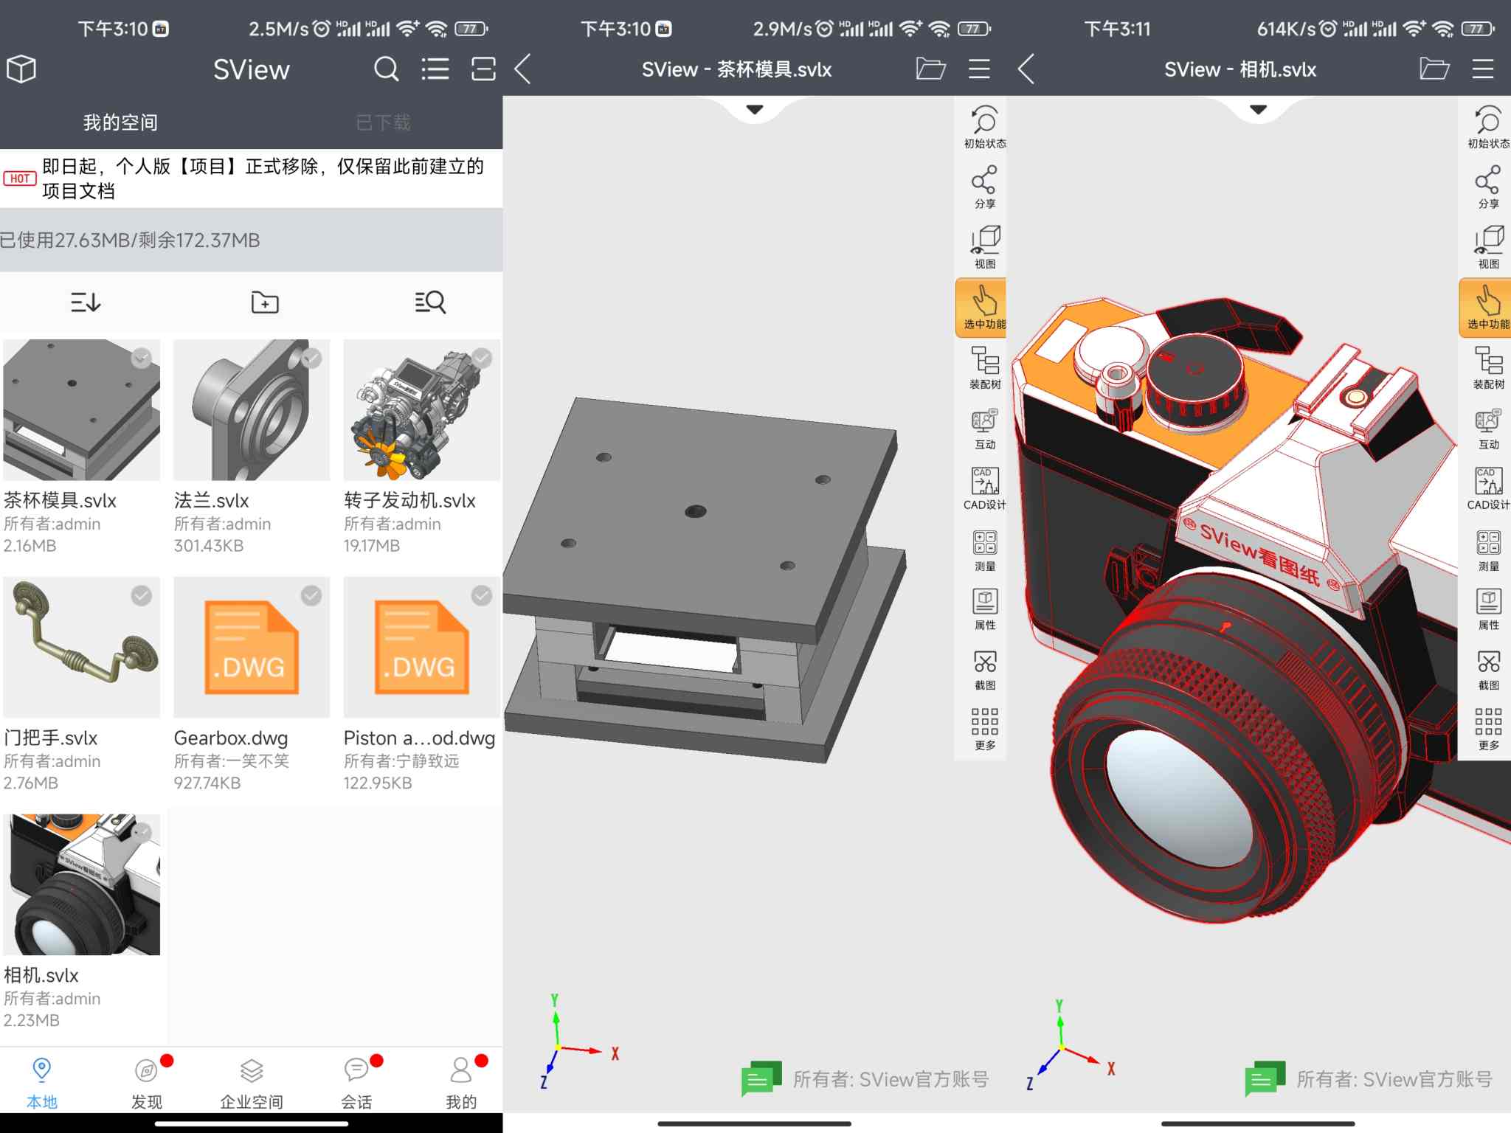The height and width of the screenshot is (1133, 1511).
Task: Open the sort order icon above file grid
Action: tap(86, 302)
